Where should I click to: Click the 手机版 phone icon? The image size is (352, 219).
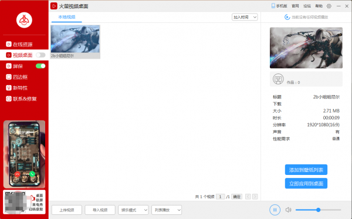click(273, 6)
